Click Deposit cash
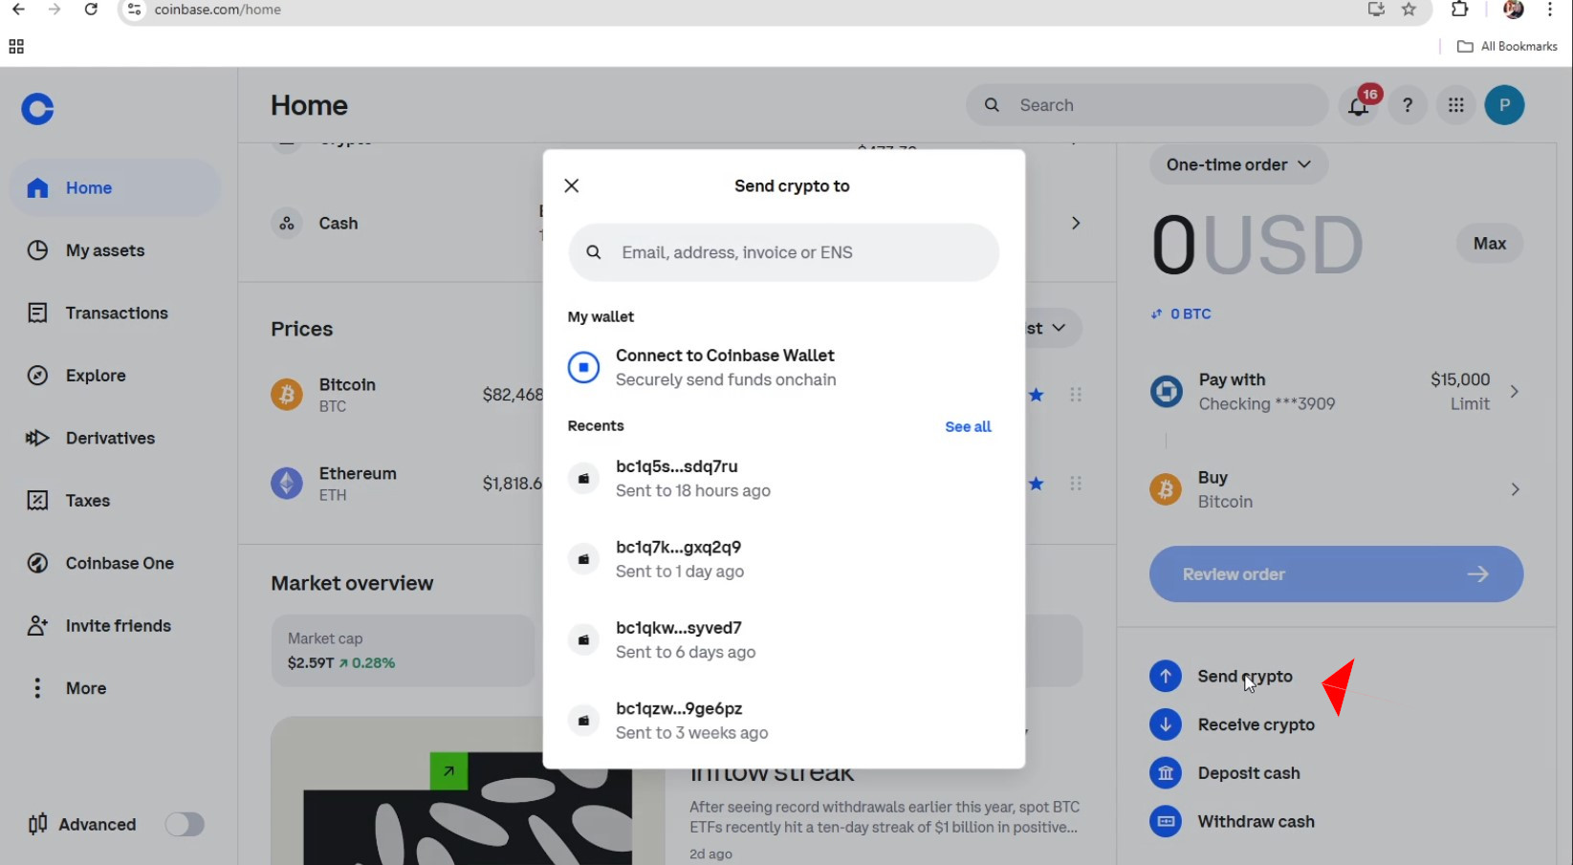This screenshot has height=865, width=1573. coord(1249,773)
